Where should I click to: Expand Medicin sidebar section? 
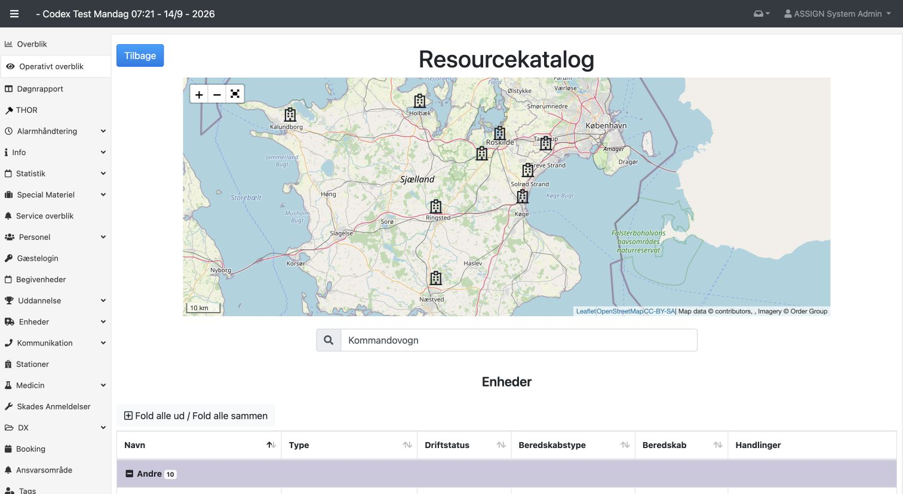tap(56, 385)
